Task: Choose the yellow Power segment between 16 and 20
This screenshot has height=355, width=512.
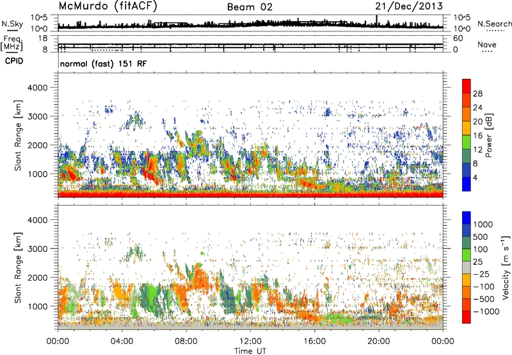Action: pyautogui.click(x=467, y=128)
